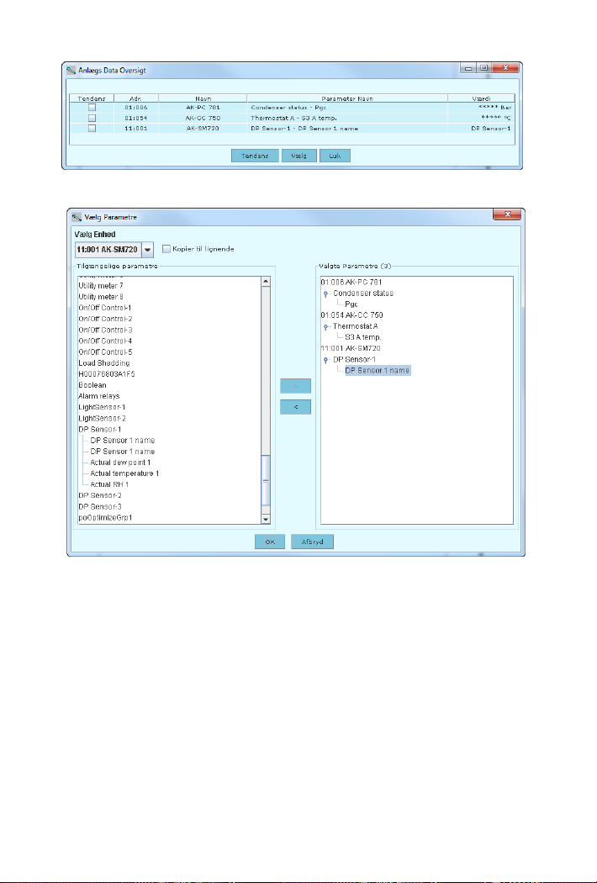Click the Tendens button
Viewport: 597px width, 883px height.
(255, 156)
